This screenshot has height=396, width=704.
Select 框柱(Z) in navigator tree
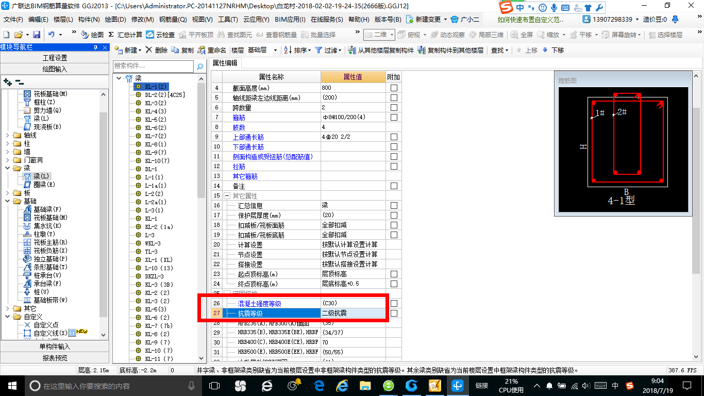45,102
